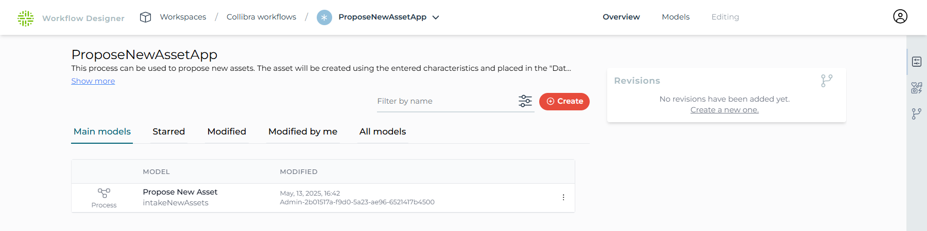The image size is (927, 231).
Task: Open the filter options sliders icon
Action: tap(525, 101)
